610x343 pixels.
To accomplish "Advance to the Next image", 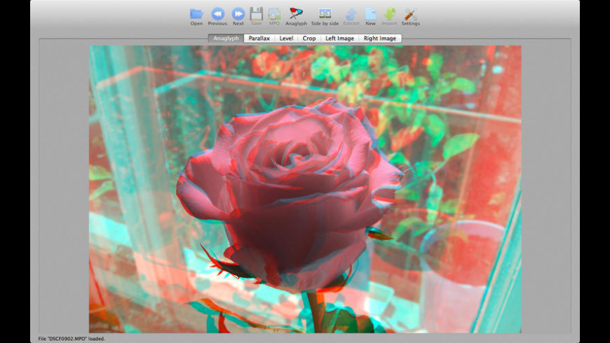I will (x=238, y=14).
